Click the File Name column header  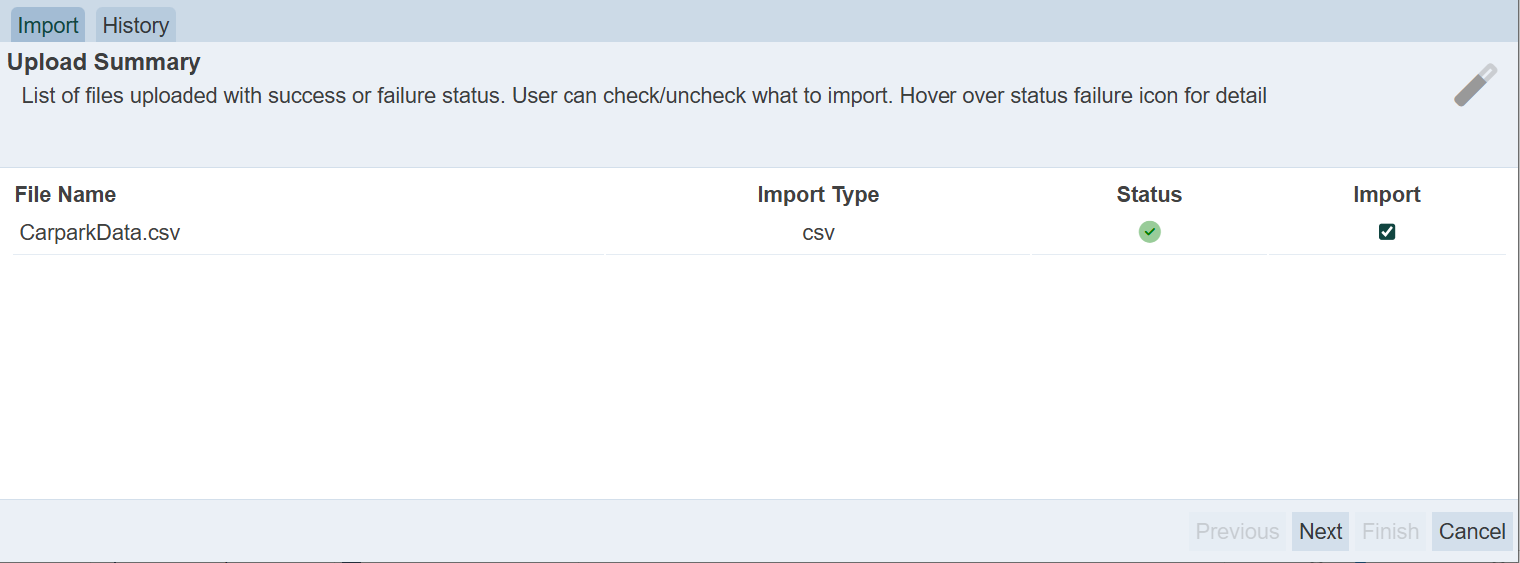66,194
